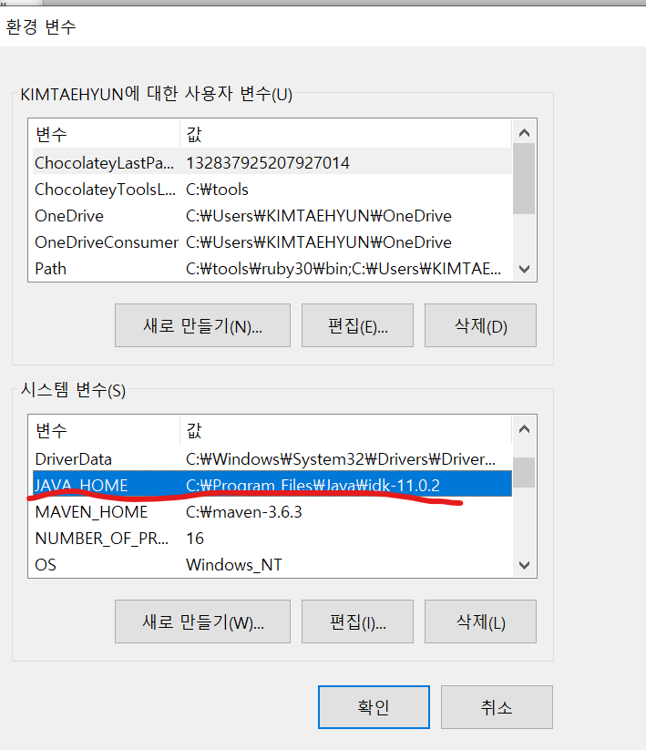Click the 변수 column header in user variables
The image size is (646, 750).
[107, 134]
